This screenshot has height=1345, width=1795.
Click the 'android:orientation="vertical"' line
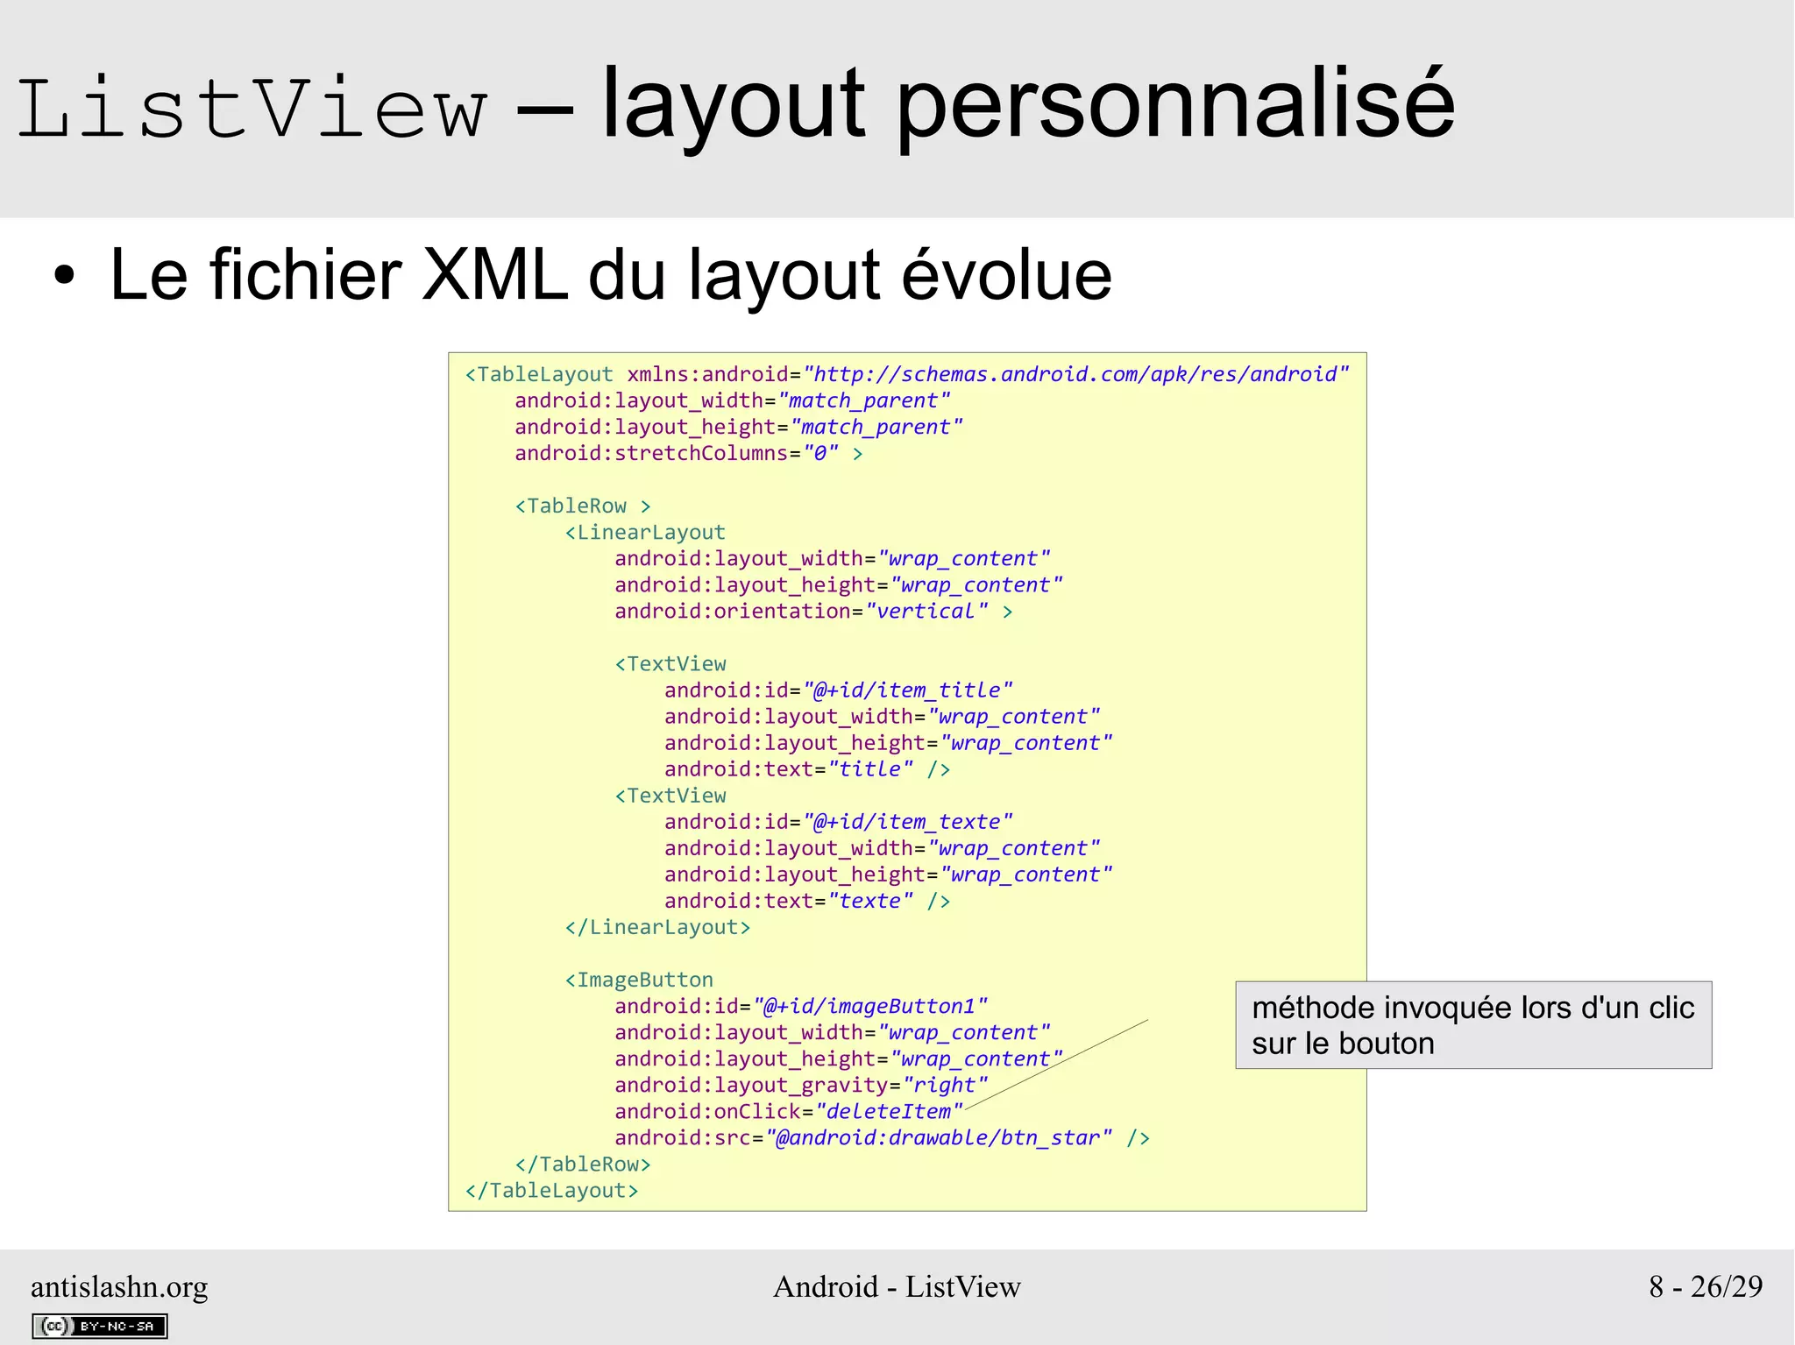pos(813,612)
